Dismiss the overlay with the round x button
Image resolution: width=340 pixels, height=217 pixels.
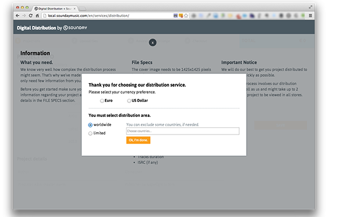coord(152,42)
